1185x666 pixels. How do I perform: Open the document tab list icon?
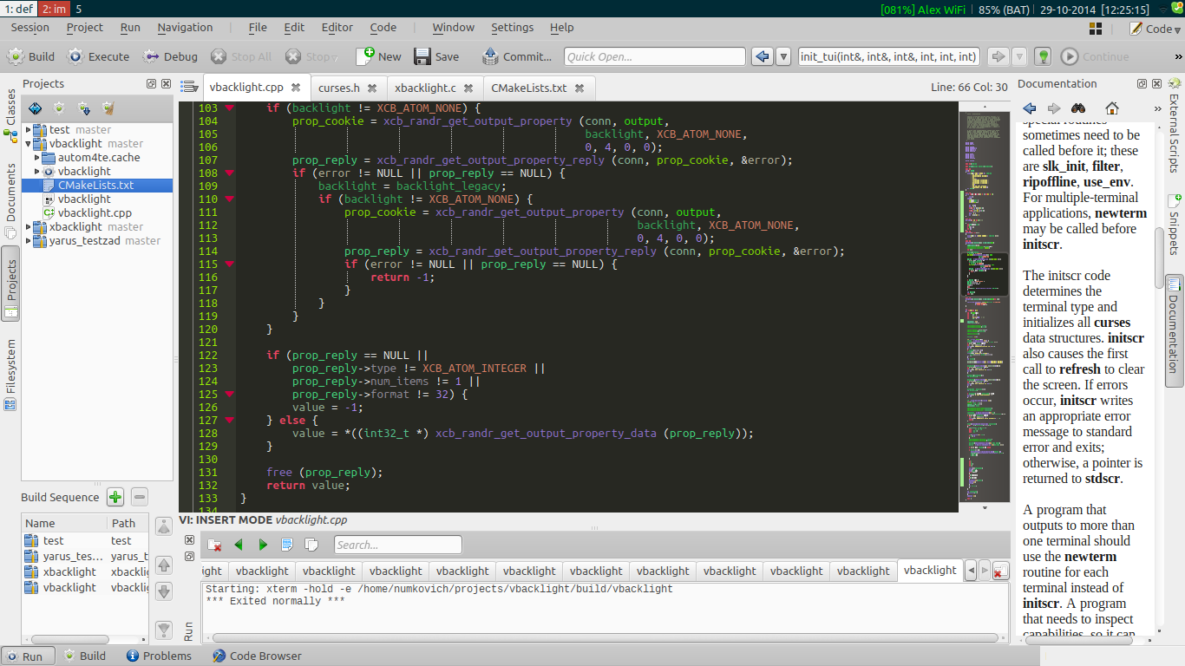tap(189, 88)
